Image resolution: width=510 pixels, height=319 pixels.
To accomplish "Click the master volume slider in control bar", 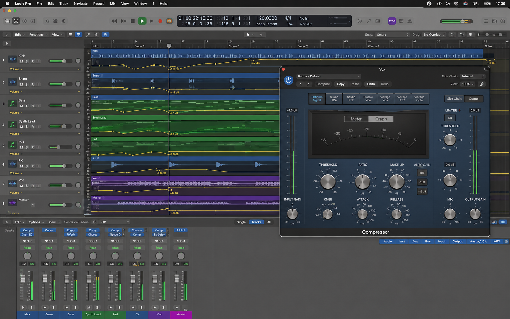I will point(457,21).
